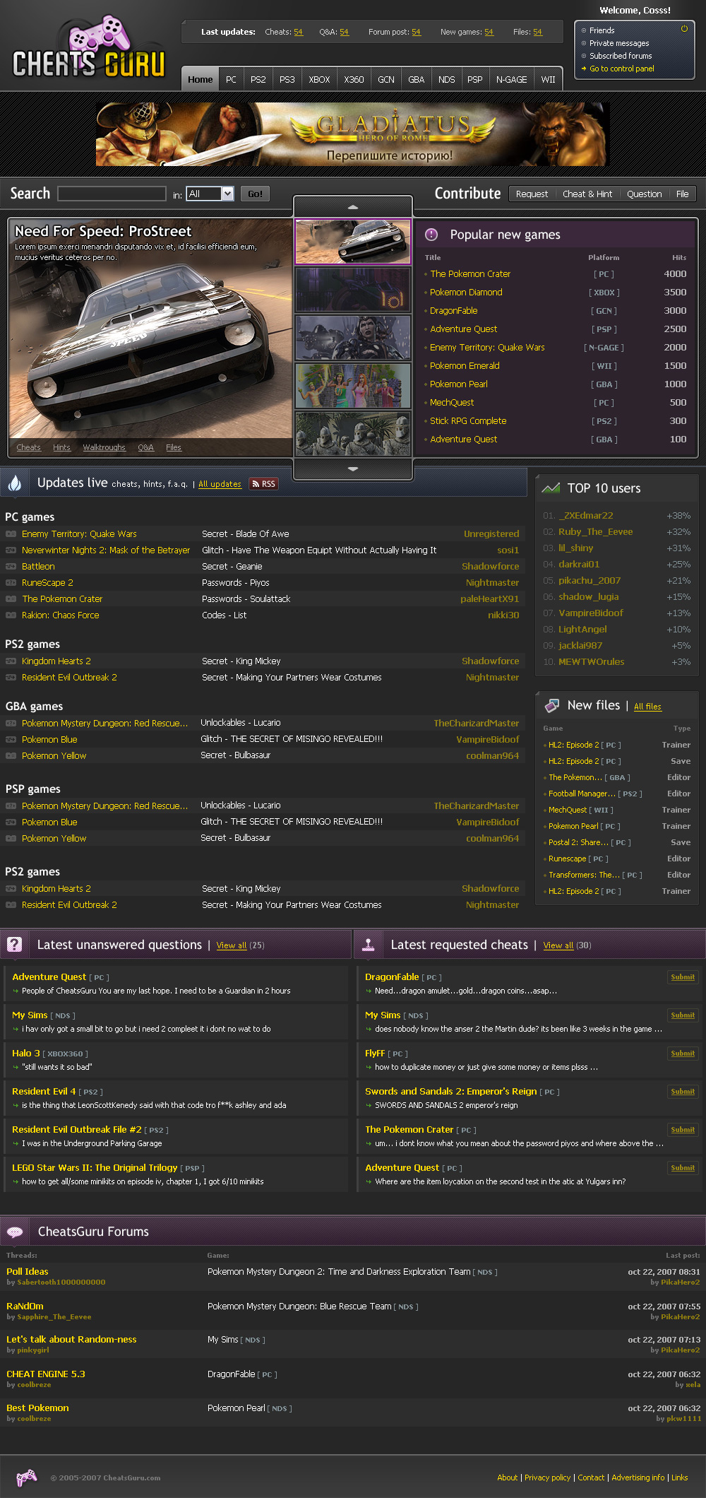Click the New files icon

(x=551, y=705)
